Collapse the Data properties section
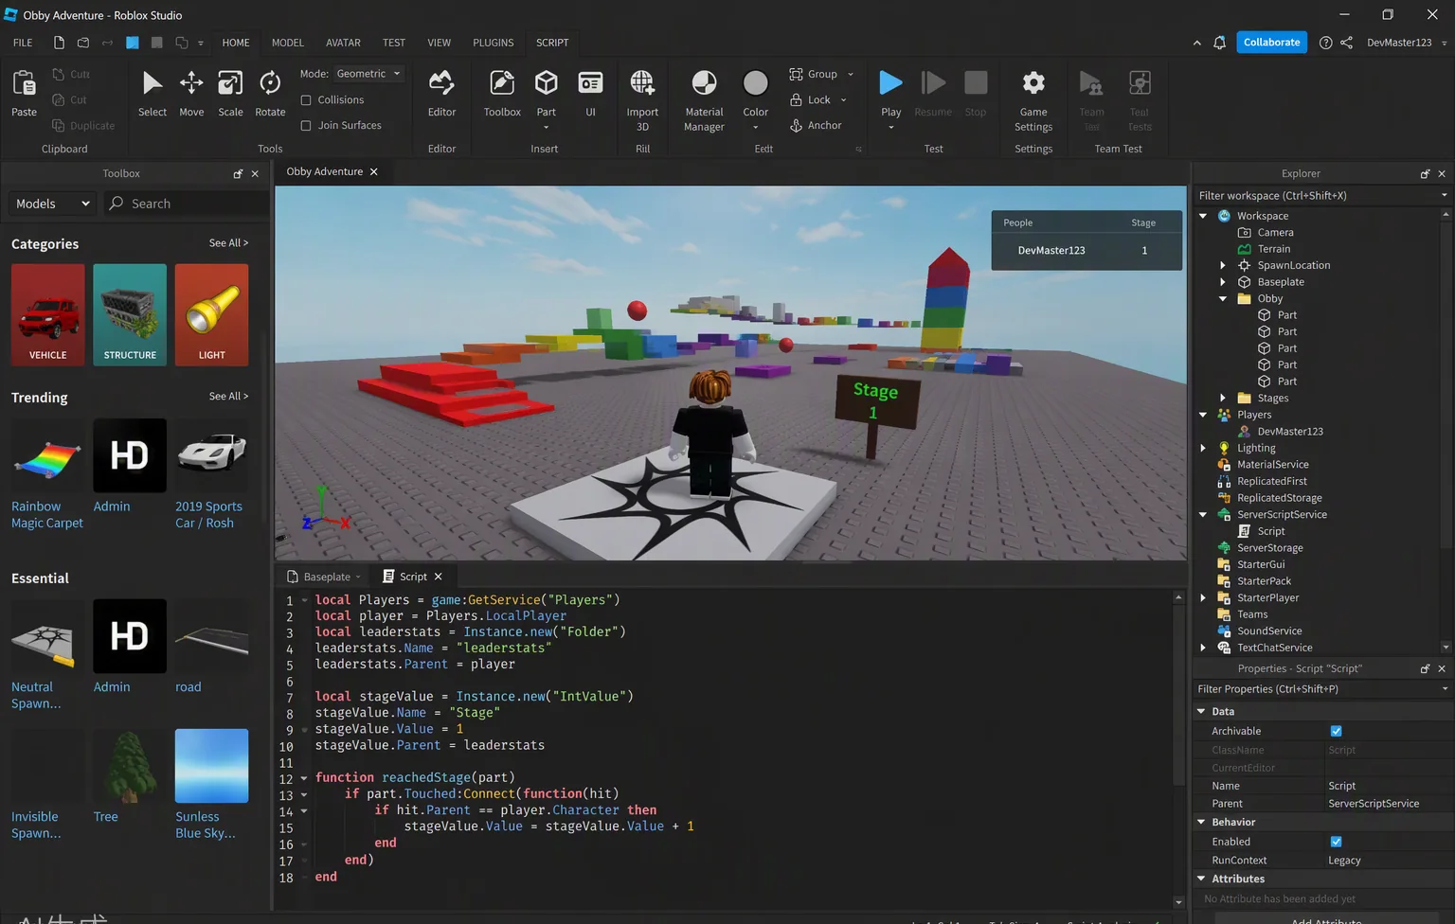1455x924 pixels. 1201,711
